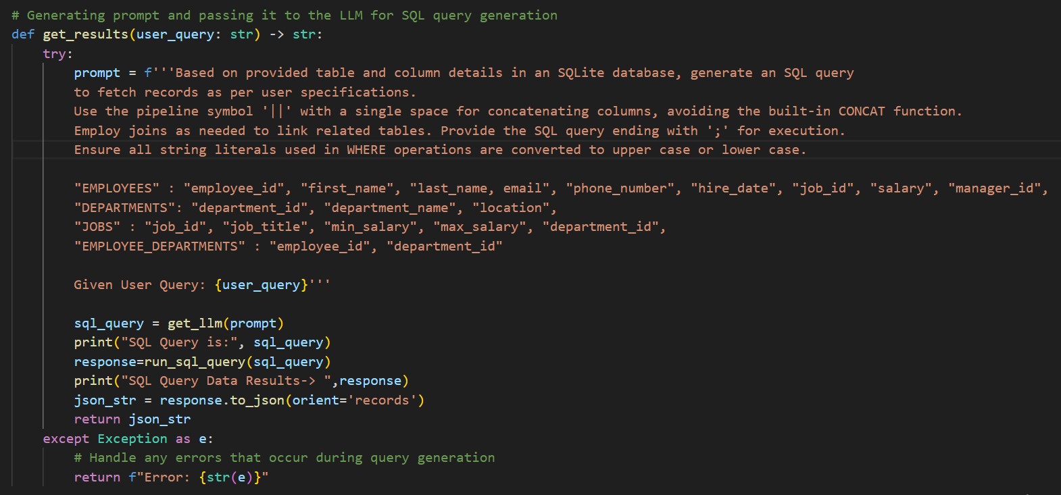Click the "max_salary" column name

[479, 227]
